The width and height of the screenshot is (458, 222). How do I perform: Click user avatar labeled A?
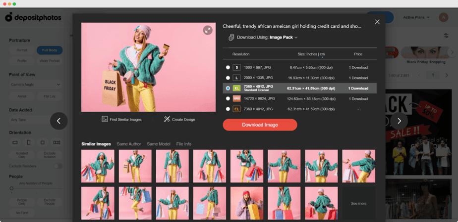pyautogui.click(x=444, y=17)
